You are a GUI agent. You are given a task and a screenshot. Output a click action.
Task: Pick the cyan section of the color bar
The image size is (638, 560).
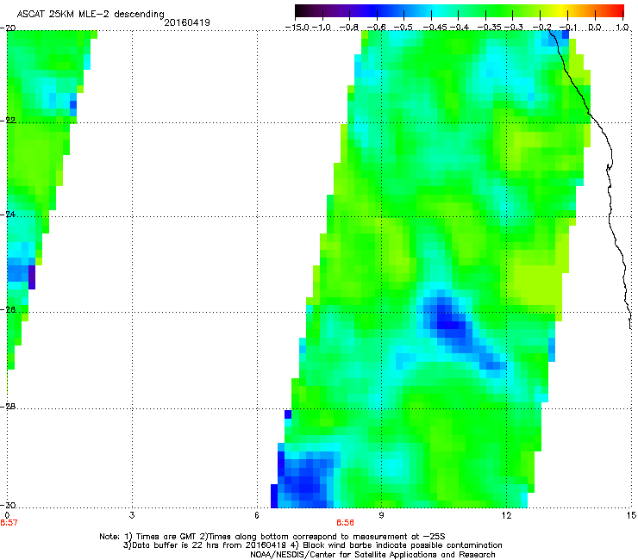[437, 11]
